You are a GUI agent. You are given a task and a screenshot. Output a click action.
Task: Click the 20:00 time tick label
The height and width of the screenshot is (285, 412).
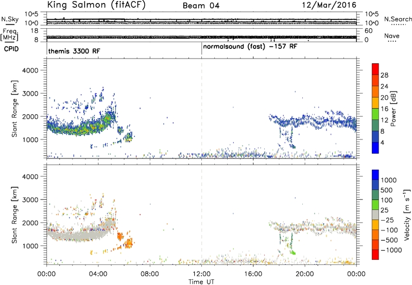[304, 274]
